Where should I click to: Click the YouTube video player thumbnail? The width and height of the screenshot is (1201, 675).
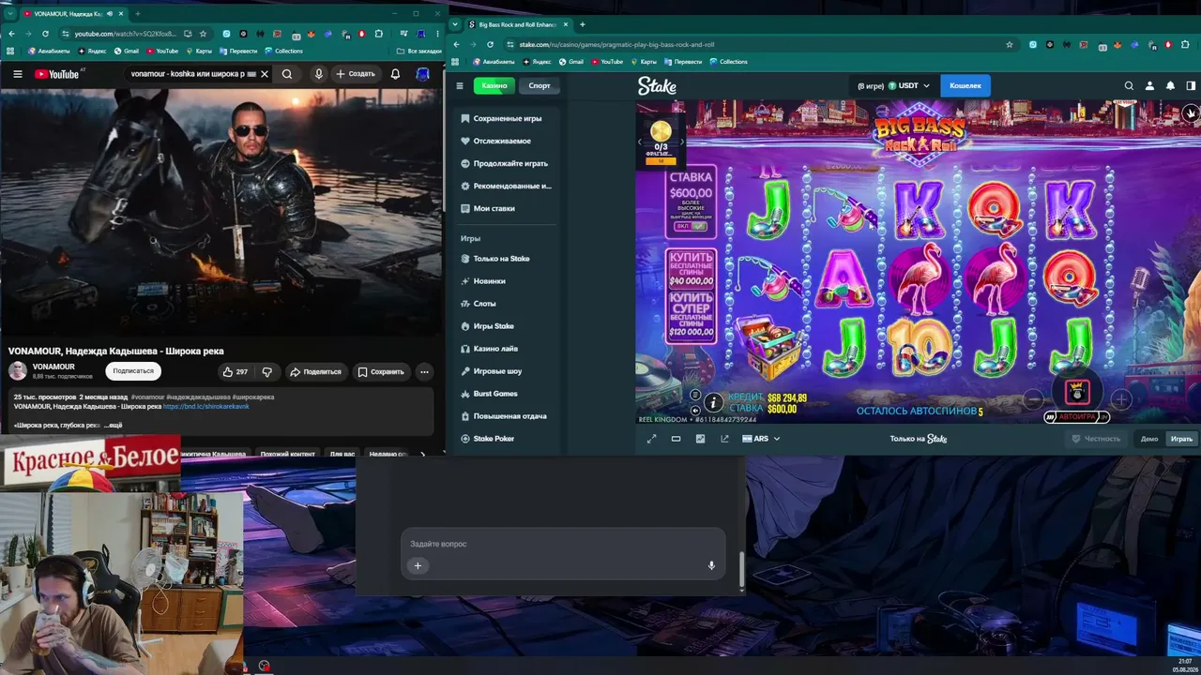(221, 213)
